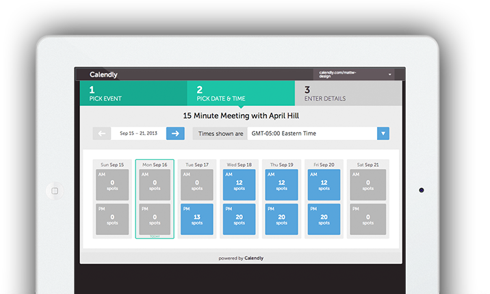Click the Sat Sep 21 day header
Image resolution: width=490 pixels, height=294 pixels.
pos(367,165)
